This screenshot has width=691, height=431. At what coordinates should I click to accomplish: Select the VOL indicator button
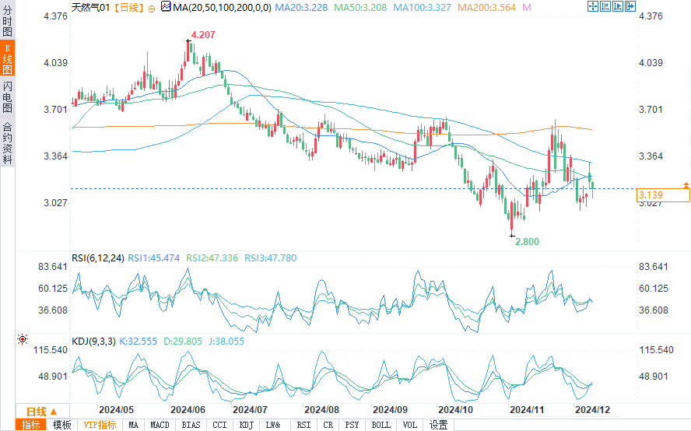(x=409, y=425)
